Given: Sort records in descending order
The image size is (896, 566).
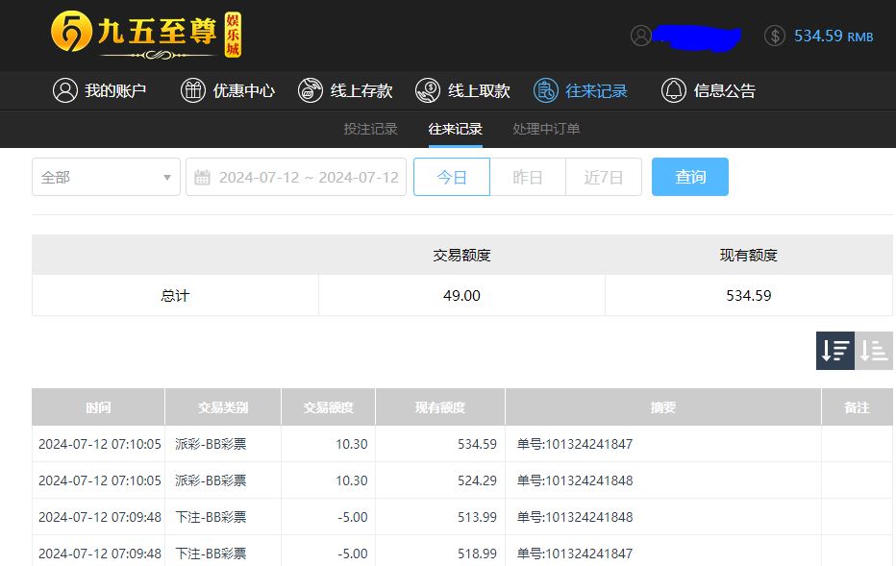Looking at the screenshot, I should tap(835, 351).
